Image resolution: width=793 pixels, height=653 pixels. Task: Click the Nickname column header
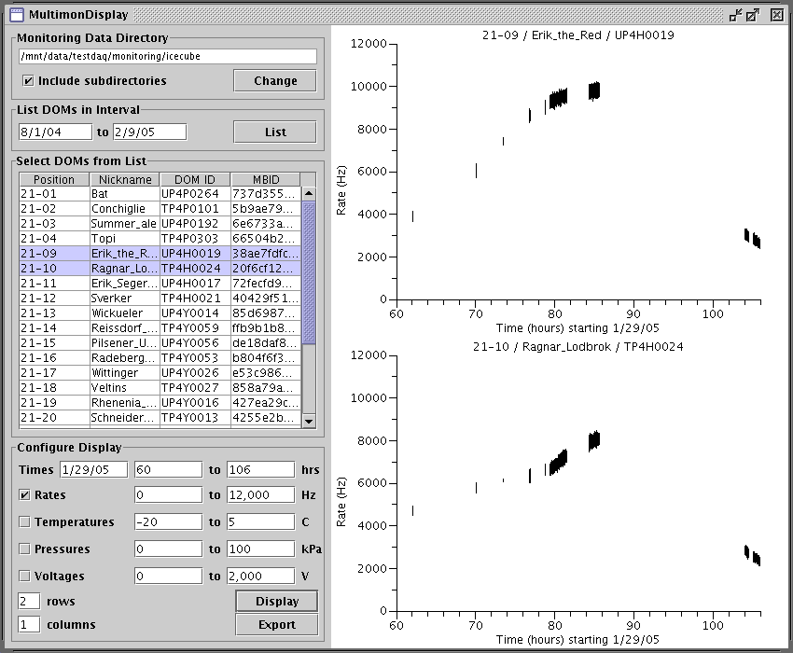[125, 180]
